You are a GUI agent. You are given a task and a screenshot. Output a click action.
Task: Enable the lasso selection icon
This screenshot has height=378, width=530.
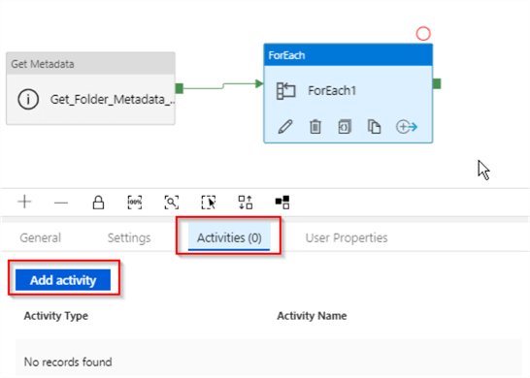click(208, 203)
